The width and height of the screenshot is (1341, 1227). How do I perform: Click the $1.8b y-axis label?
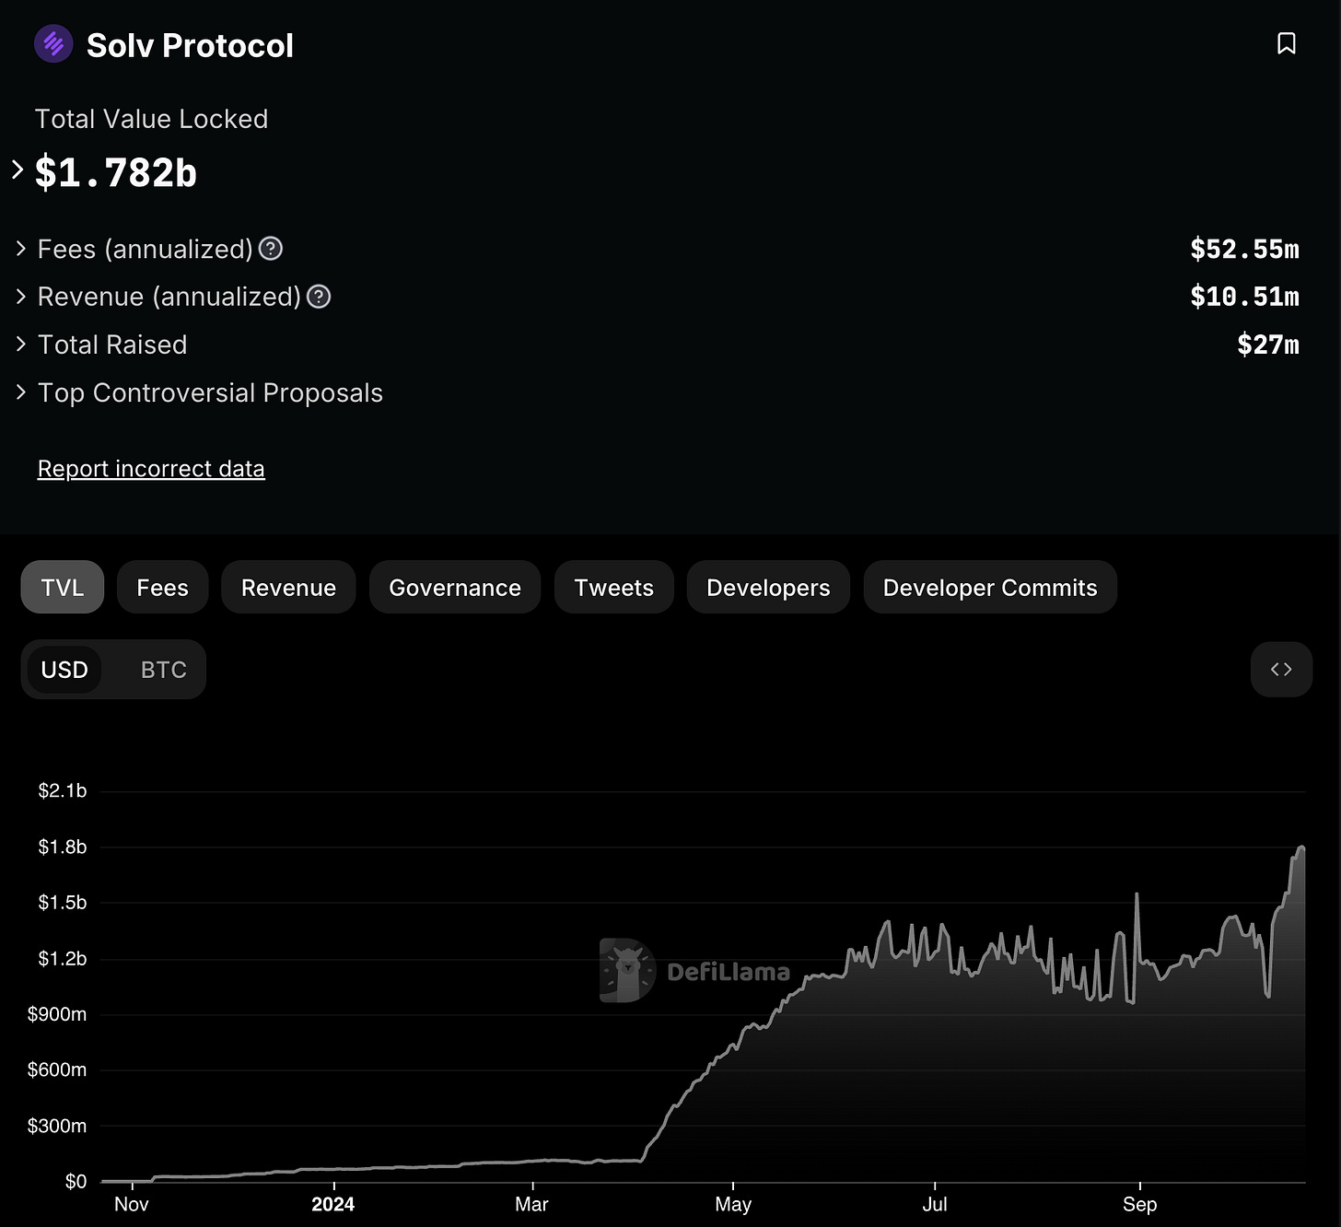click(x=63, y=847)
